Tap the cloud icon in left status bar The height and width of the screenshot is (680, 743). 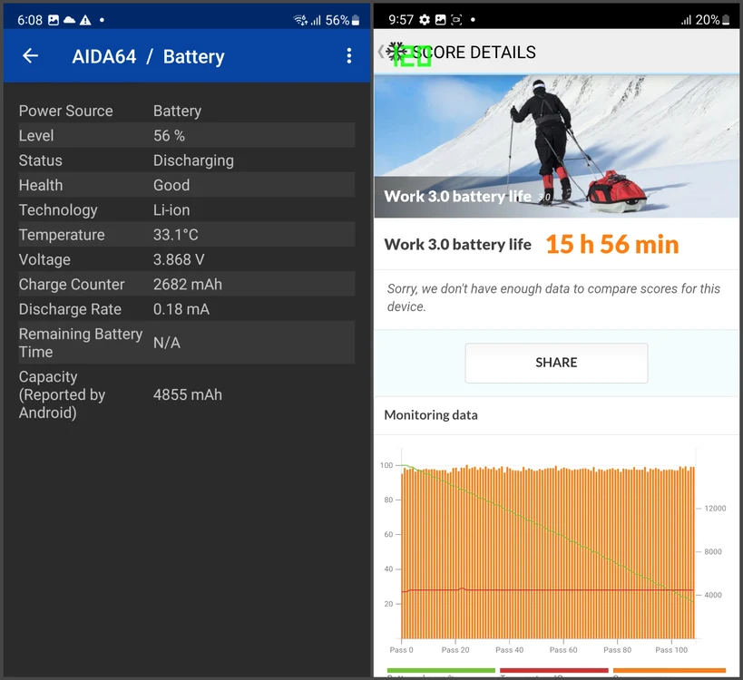[x=69, y=20]
